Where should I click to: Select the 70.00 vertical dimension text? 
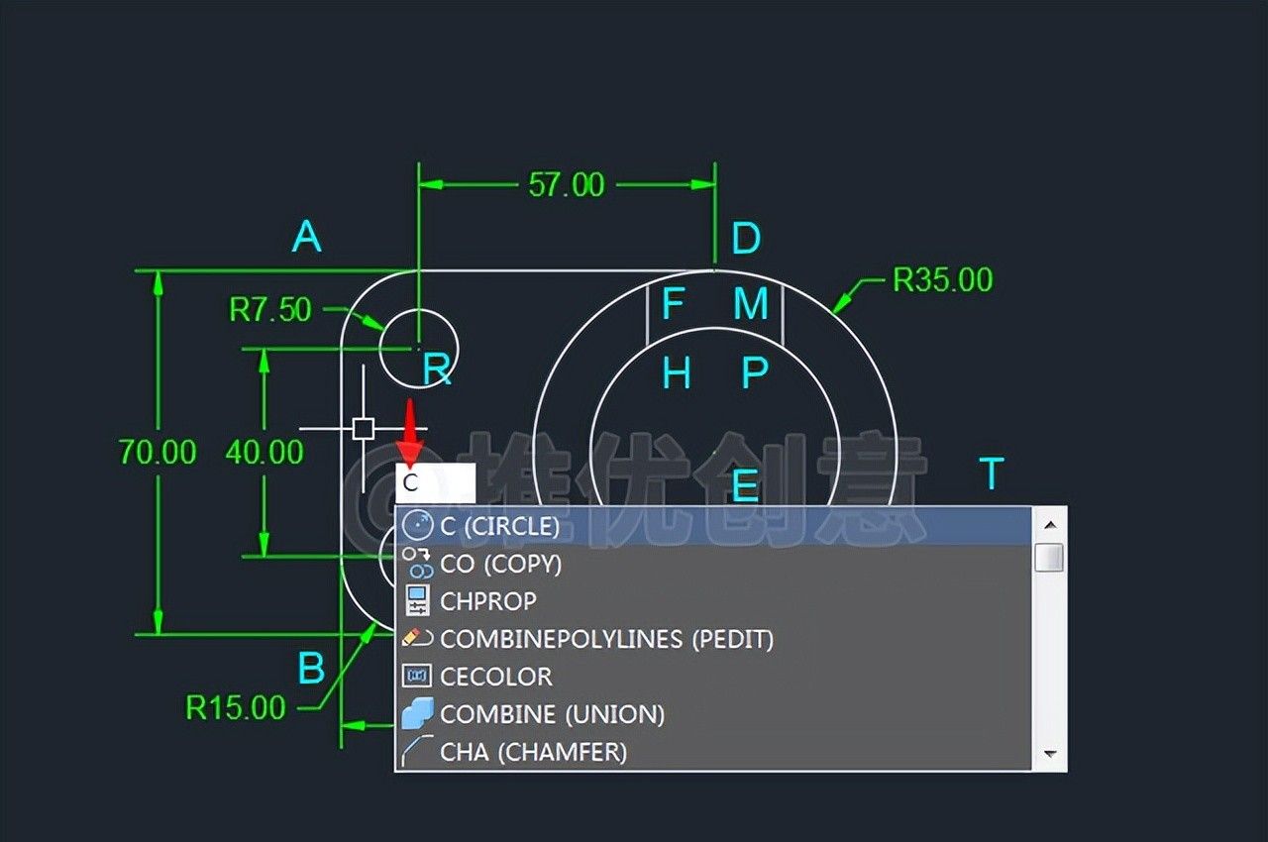pos(158,453)
